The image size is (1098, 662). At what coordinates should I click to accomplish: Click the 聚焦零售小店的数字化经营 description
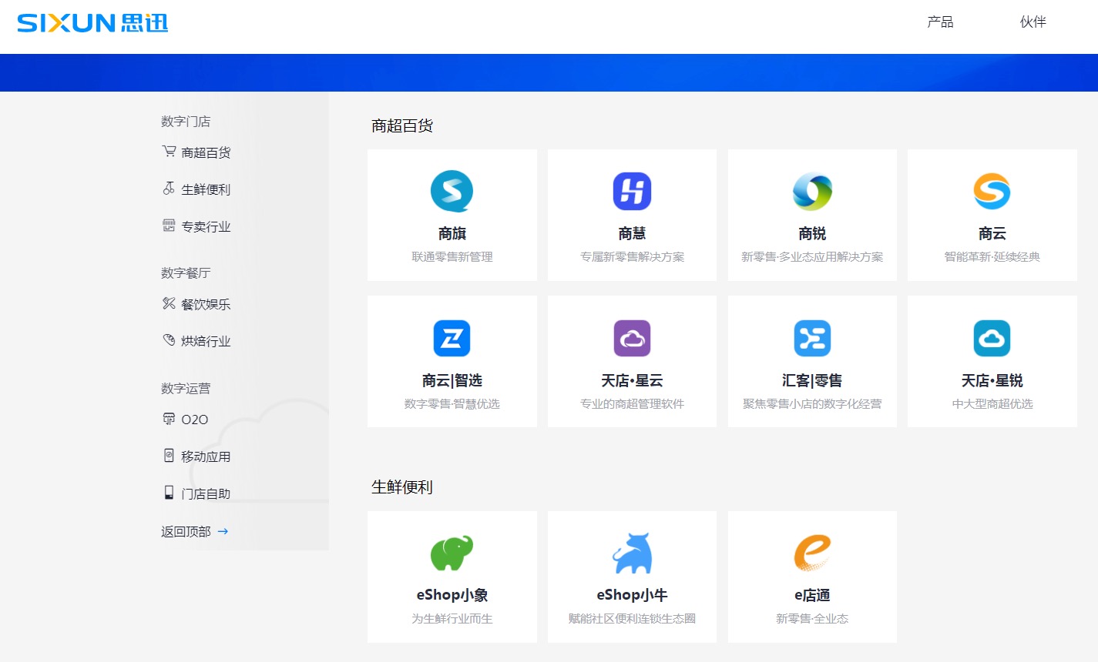click(x=812, y=404)
